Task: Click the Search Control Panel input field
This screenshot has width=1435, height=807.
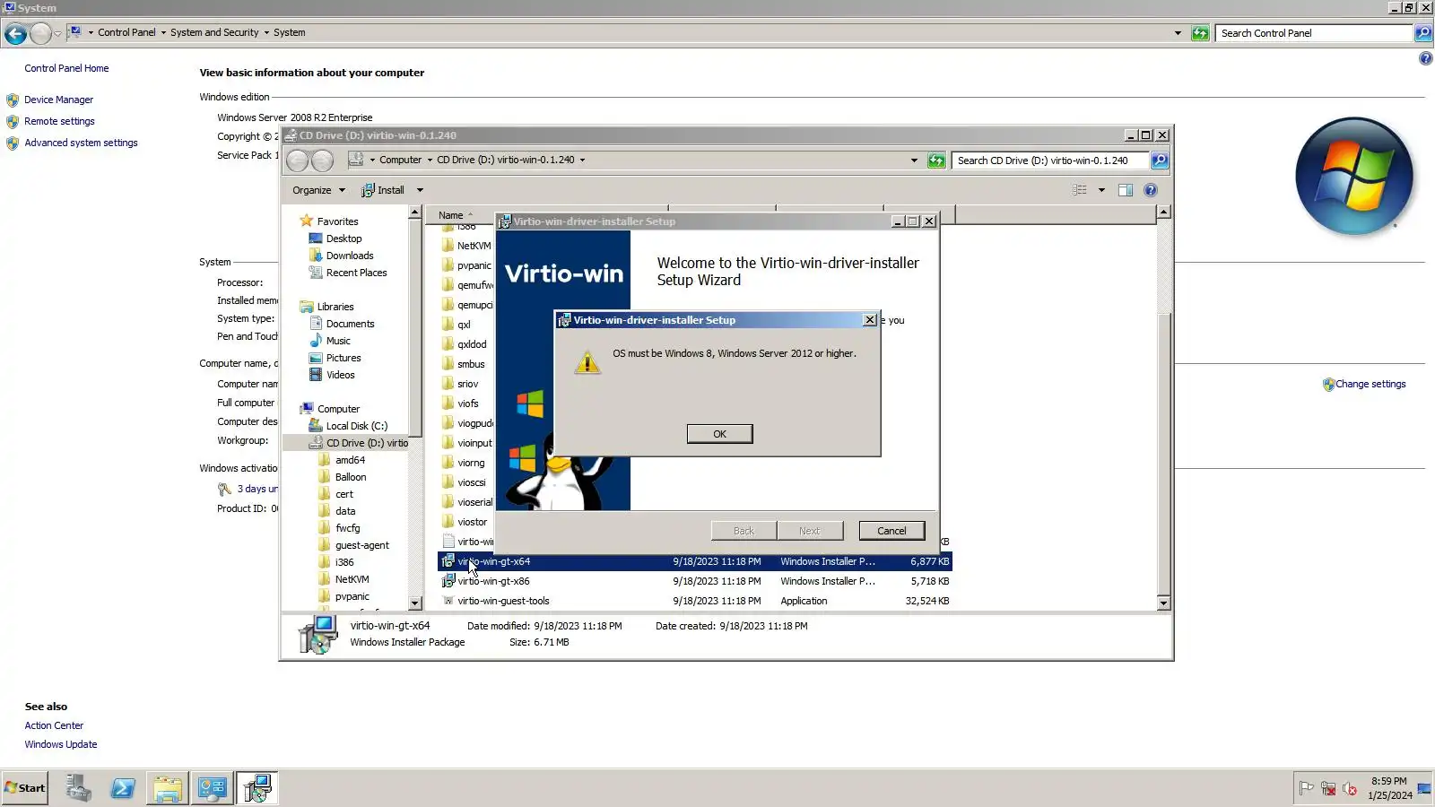Action: [x=1314, y=33]
